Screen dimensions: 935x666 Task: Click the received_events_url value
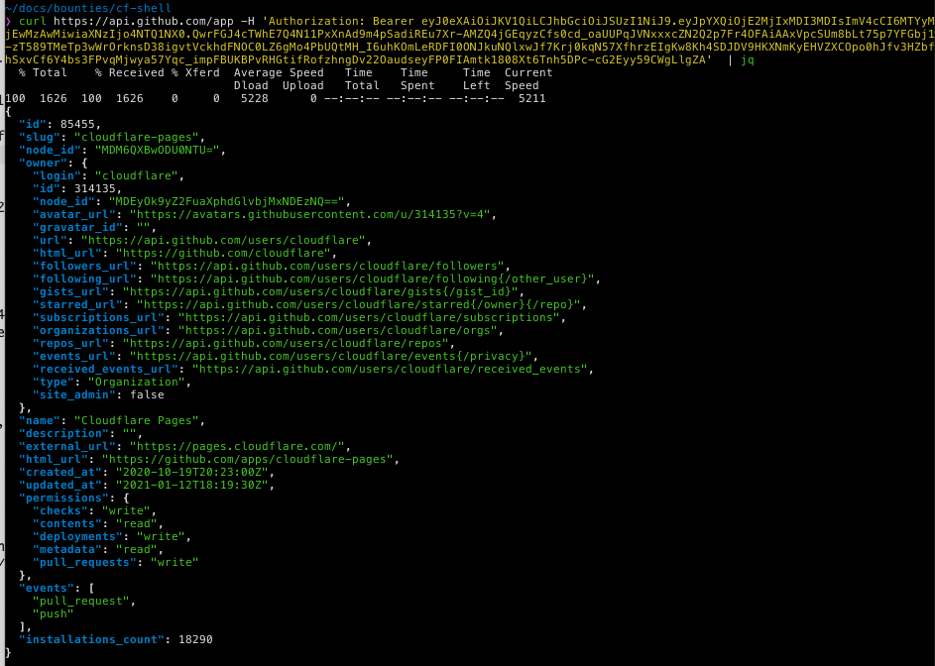tap(390, 370)
